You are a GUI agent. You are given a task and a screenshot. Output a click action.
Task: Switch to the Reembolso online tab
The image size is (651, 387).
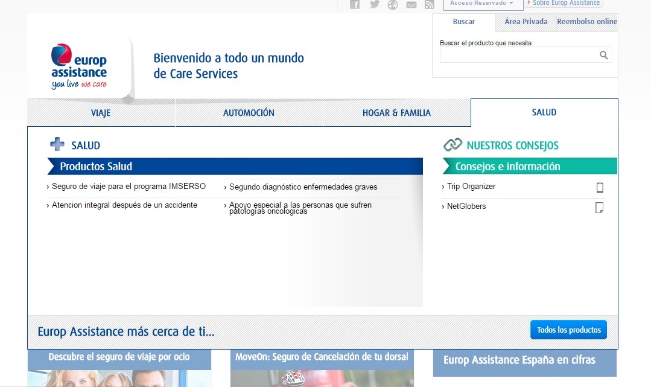[587, 22]
